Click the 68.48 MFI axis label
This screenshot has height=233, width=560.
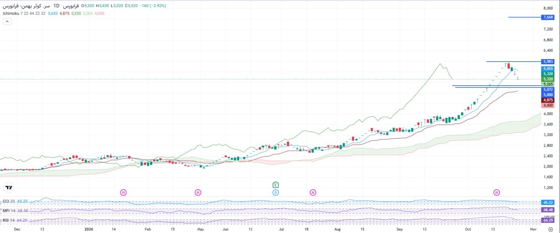click(x=548, y=210)
